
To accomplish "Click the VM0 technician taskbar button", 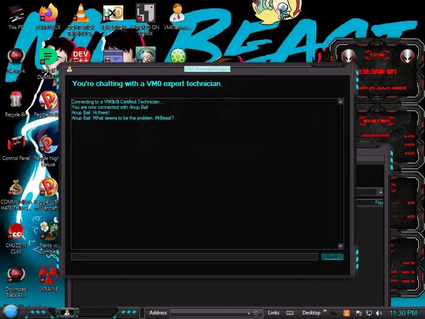I will click(67, 312).
